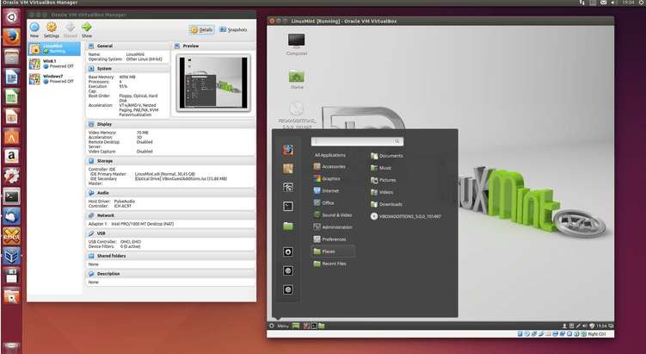
Task: Click the VirtualBox cube icon in launcher
Action: [11, 256]
